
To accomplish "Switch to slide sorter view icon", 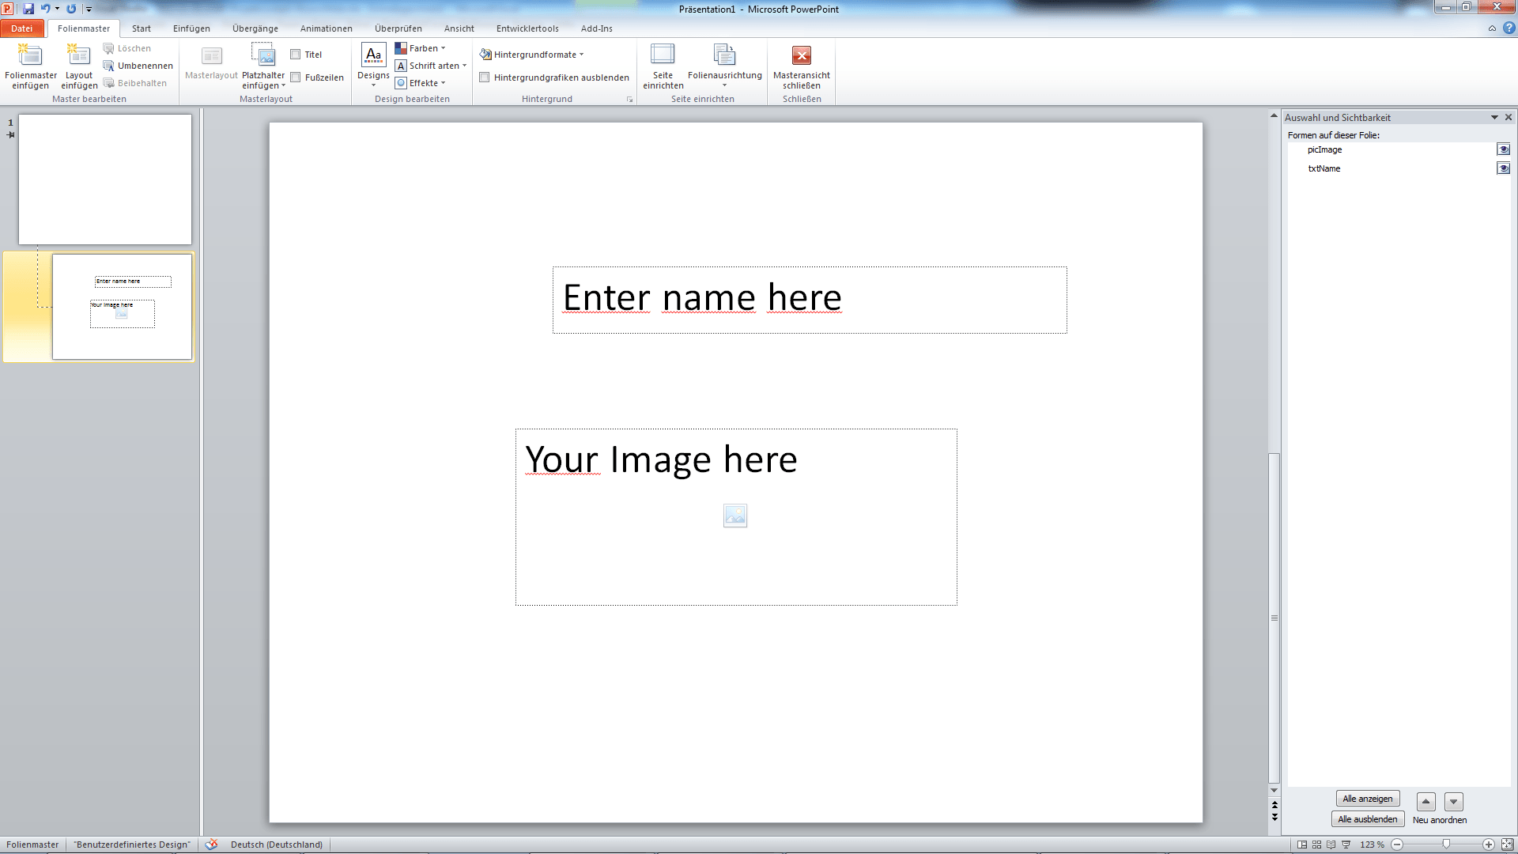I will pyautogui.click(x=1316, y=845).
